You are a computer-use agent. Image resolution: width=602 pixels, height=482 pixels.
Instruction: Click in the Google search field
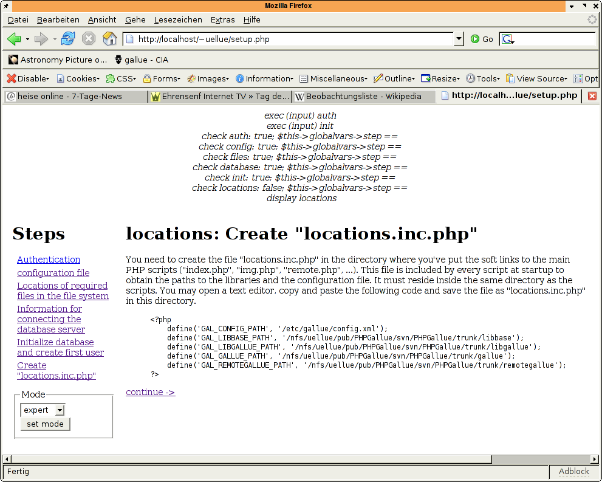tap(554, 39)
